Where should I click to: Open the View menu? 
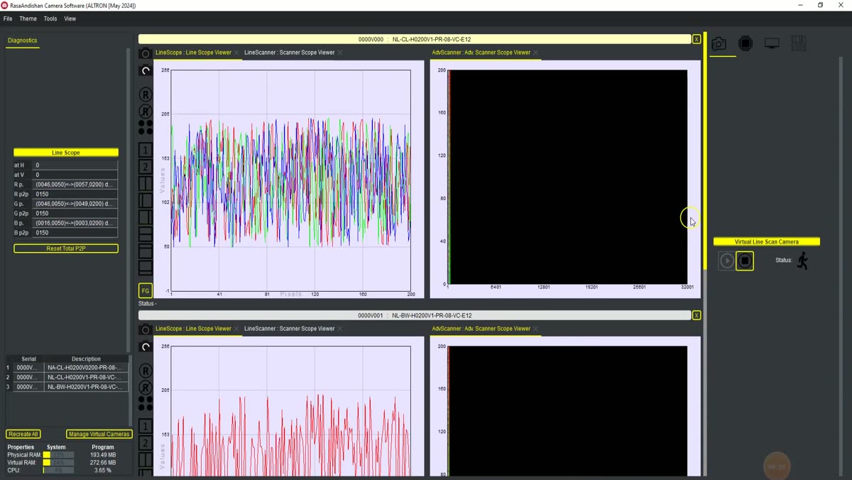[70, 18]
